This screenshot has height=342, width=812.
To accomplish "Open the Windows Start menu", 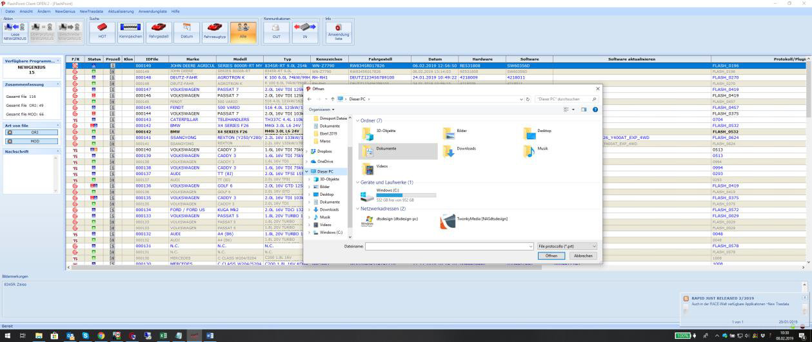I will click(8, 336).
